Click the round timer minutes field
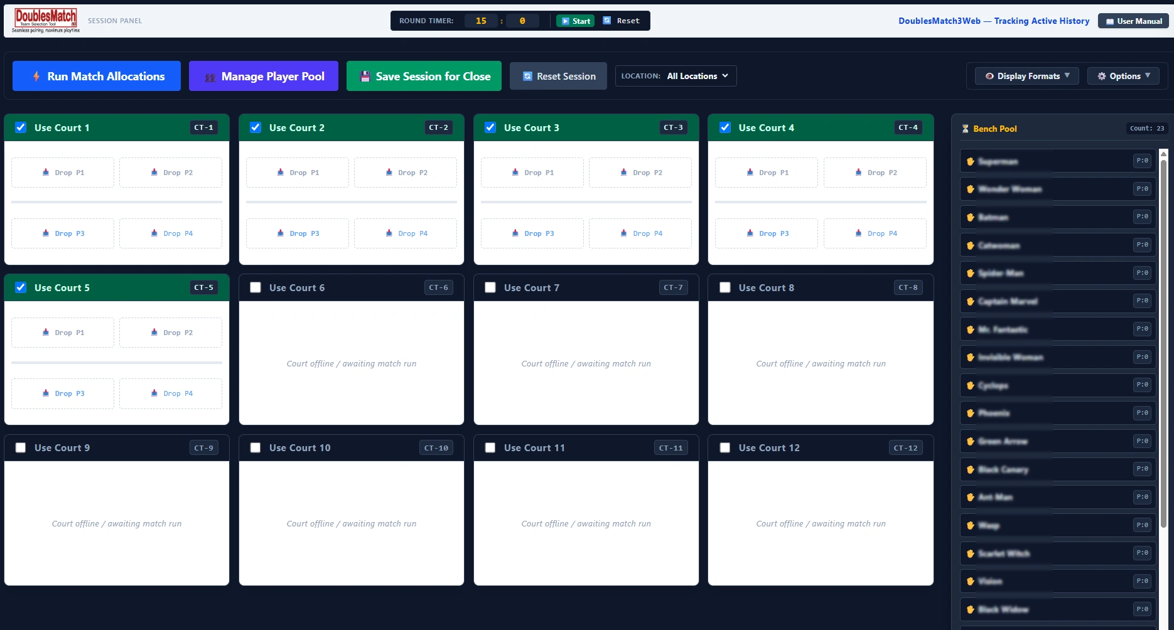The height and width of the screenshot is (630, 1174). click(x=481, y=21)
